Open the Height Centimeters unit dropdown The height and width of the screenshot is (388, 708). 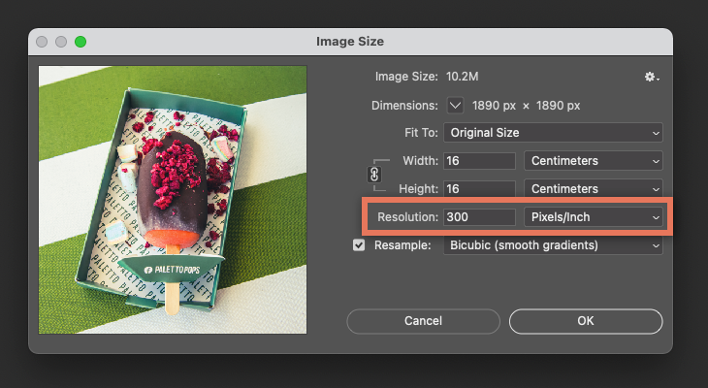[x=593, y=189]
